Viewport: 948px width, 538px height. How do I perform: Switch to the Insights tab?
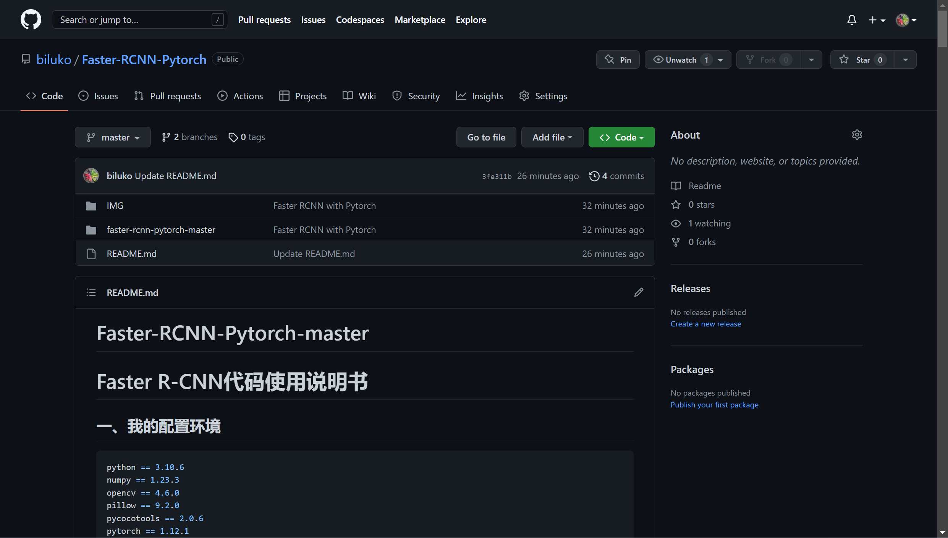coord(479,96)
